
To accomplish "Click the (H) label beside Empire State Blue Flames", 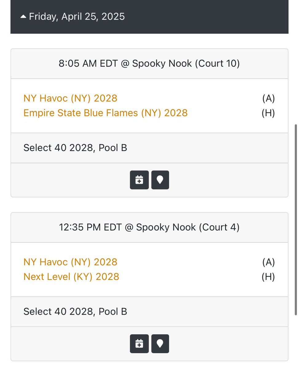I will coord(268,113).
